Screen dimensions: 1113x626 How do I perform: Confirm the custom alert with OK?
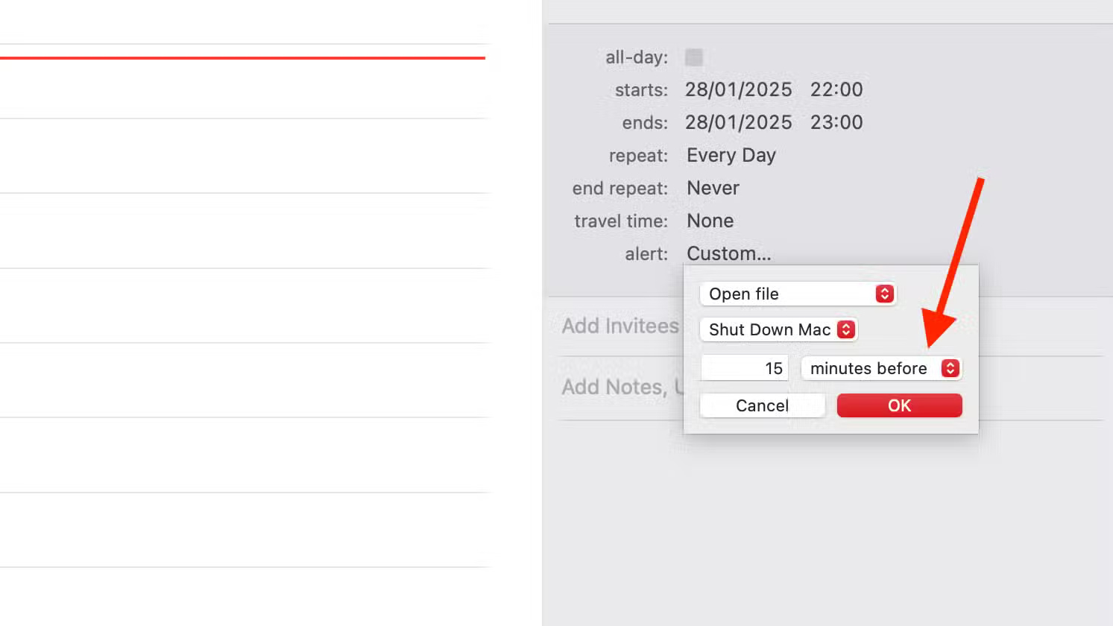click(x=899, y=405)
